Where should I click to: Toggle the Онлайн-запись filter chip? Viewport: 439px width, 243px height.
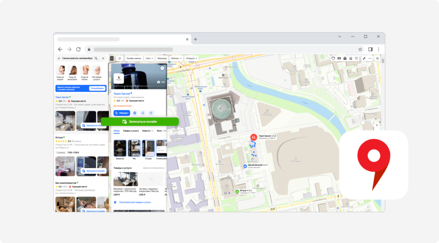[134, 58]
